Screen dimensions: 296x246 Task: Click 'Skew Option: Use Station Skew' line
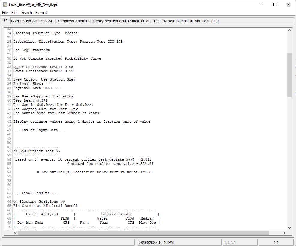point(44,80)
